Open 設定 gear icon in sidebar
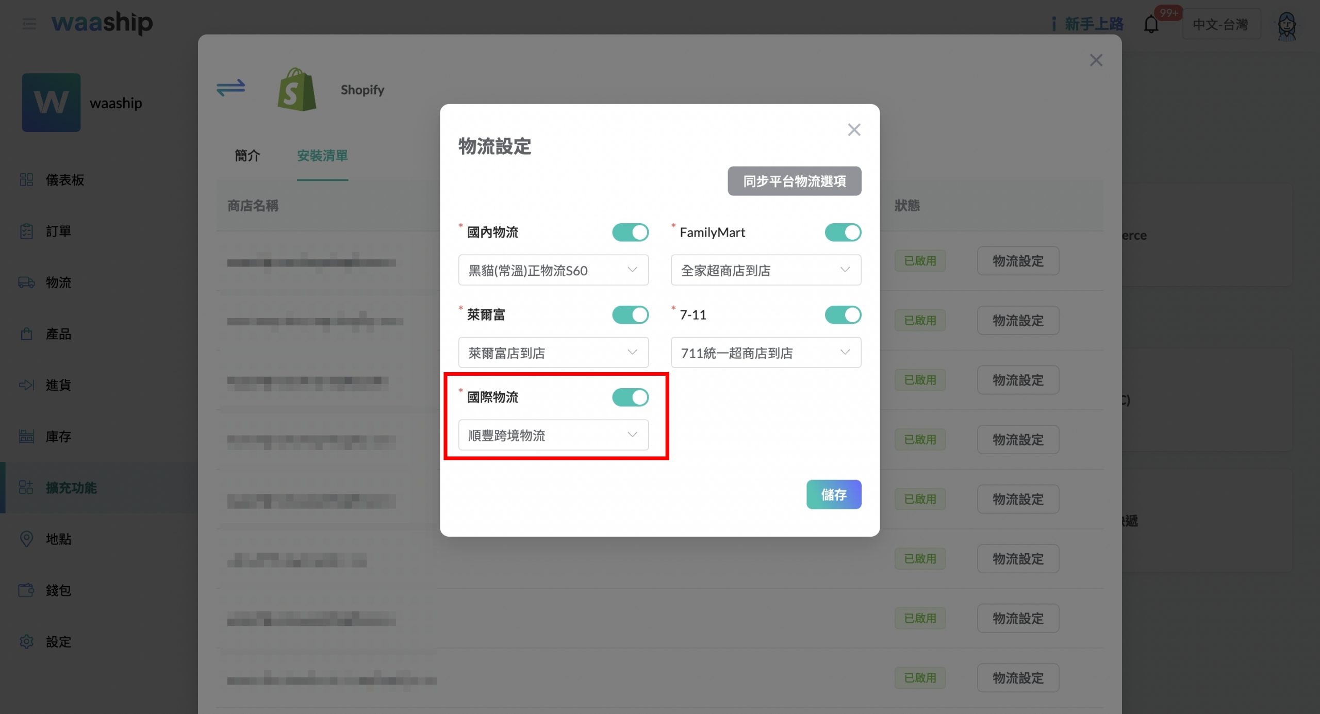Image resolution: width=1320 pixels, height=714 pixels. click(x=26, y=642)
